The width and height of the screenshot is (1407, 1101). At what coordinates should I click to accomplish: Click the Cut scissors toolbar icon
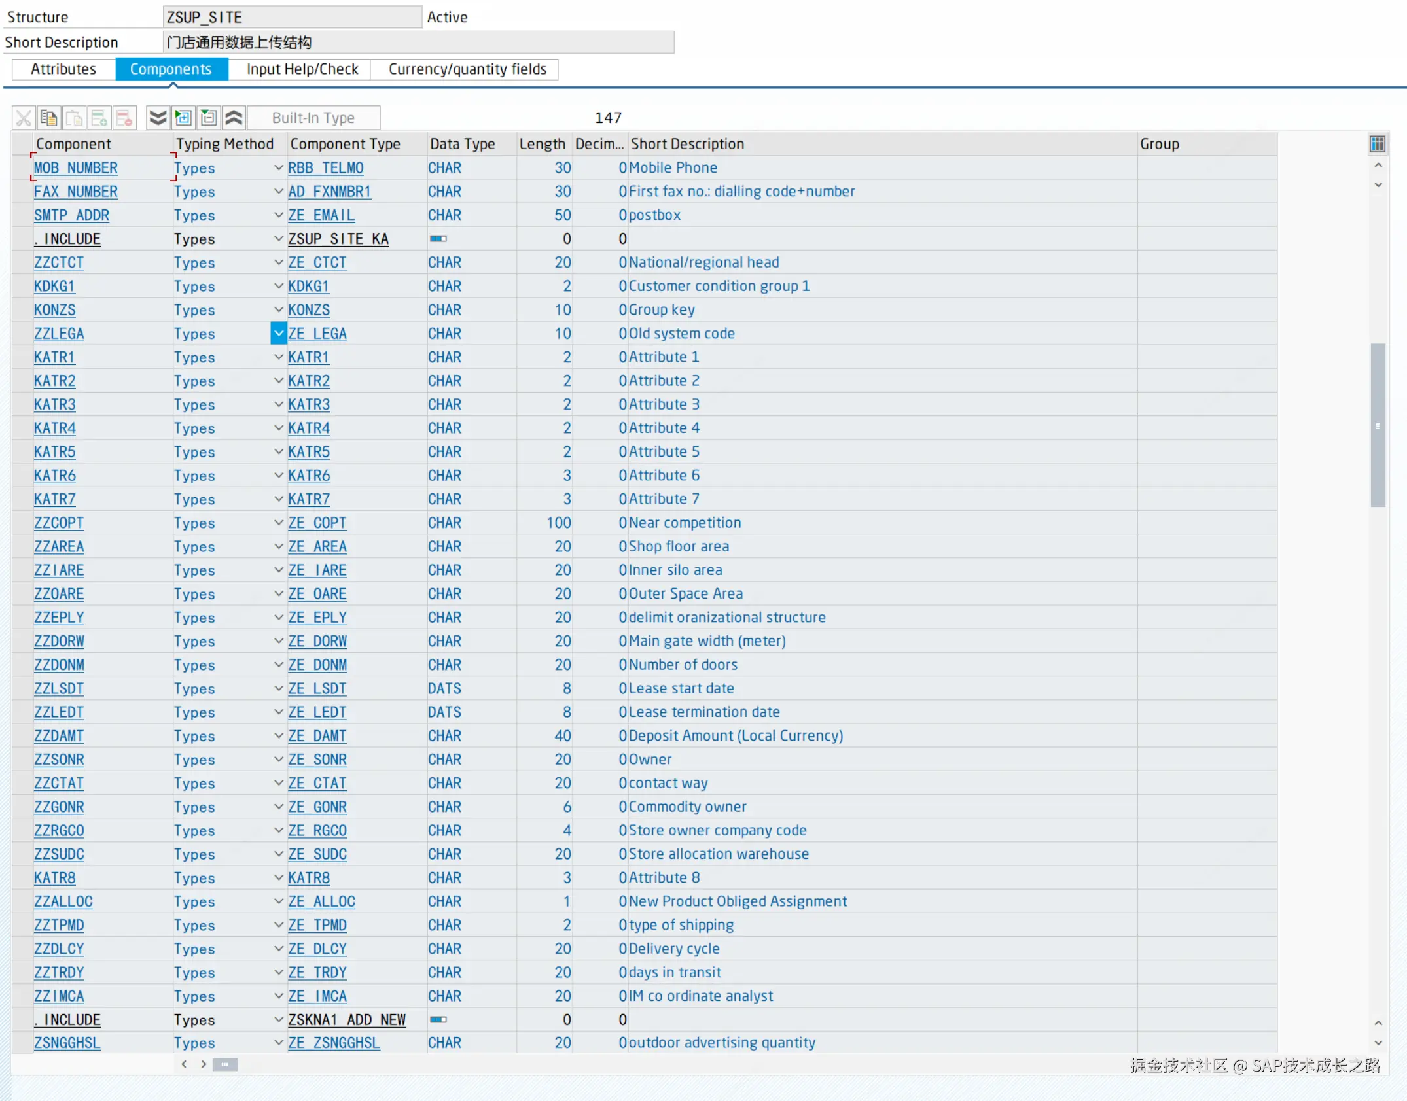24,118
